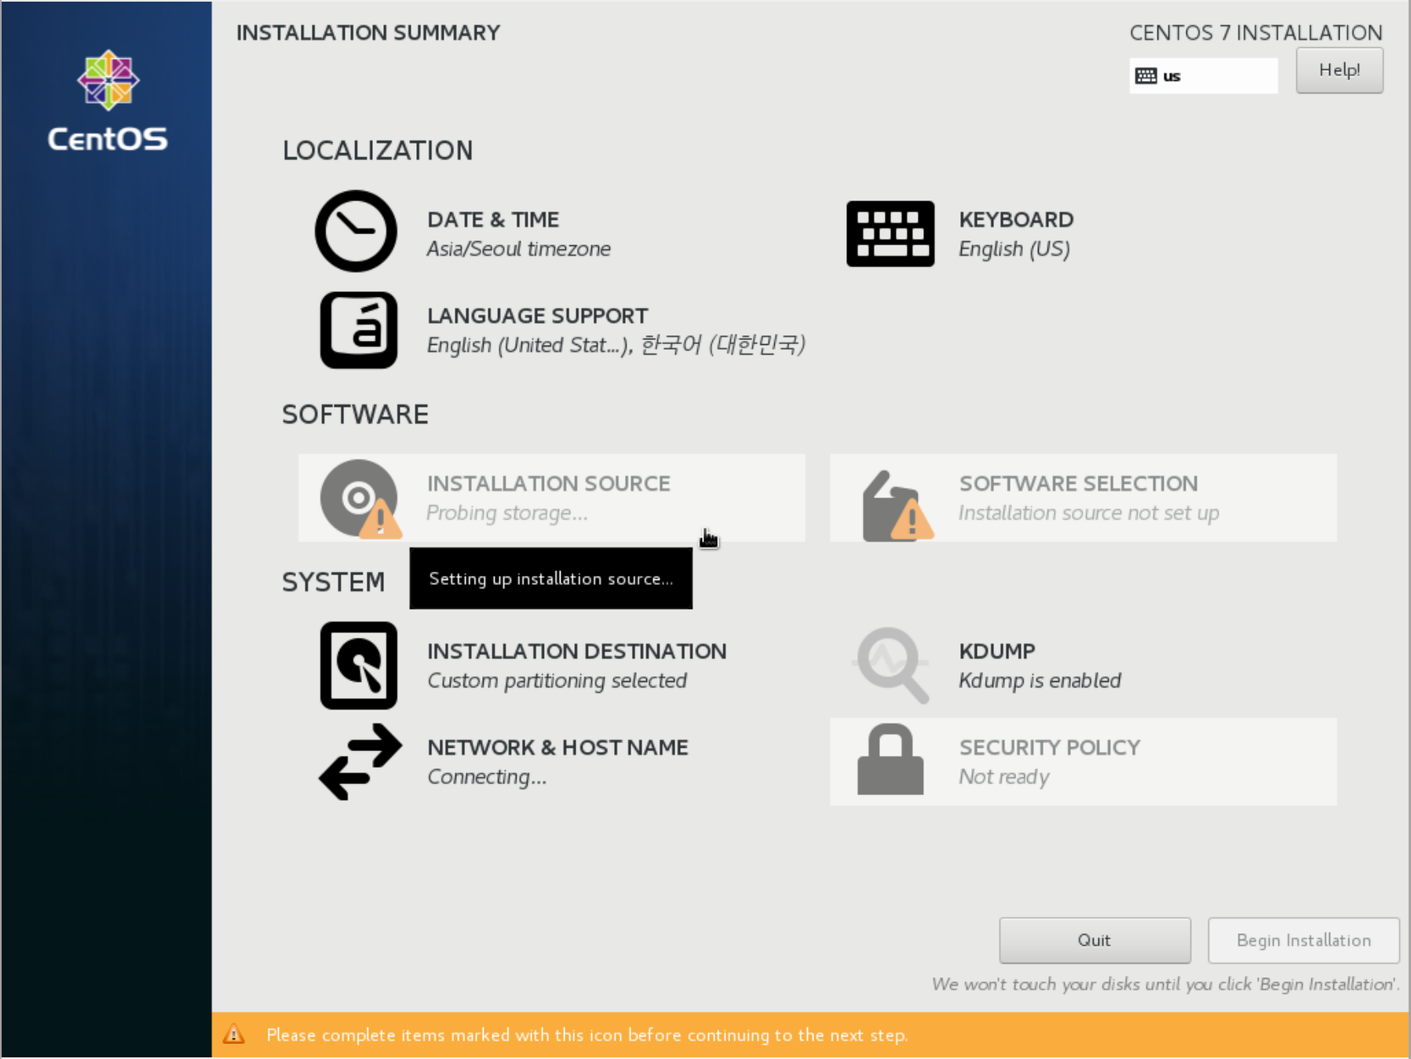Open KDUMP settings label
The width and height of the screenshot is (1411, 1059).
[997, 651]
